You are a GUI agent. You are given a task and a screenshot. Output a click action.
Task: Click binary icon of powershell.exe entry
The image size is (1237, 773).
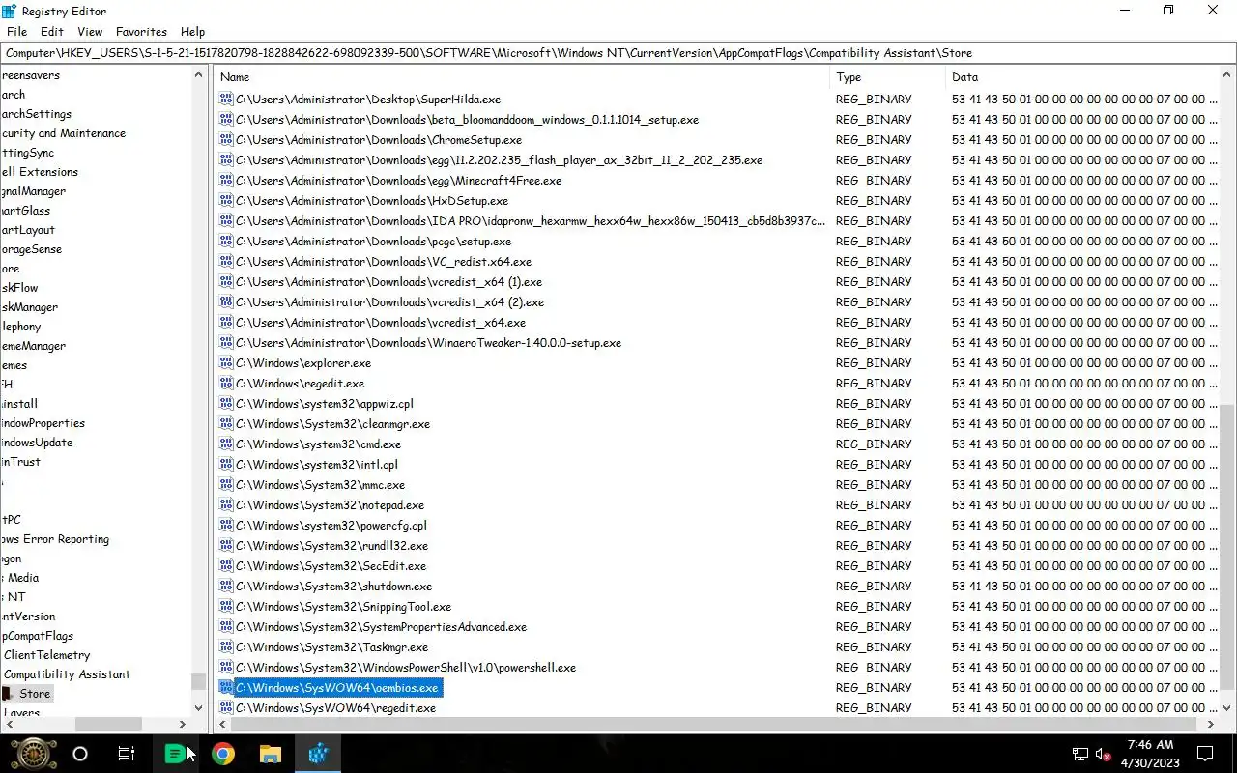pos(226,668)
